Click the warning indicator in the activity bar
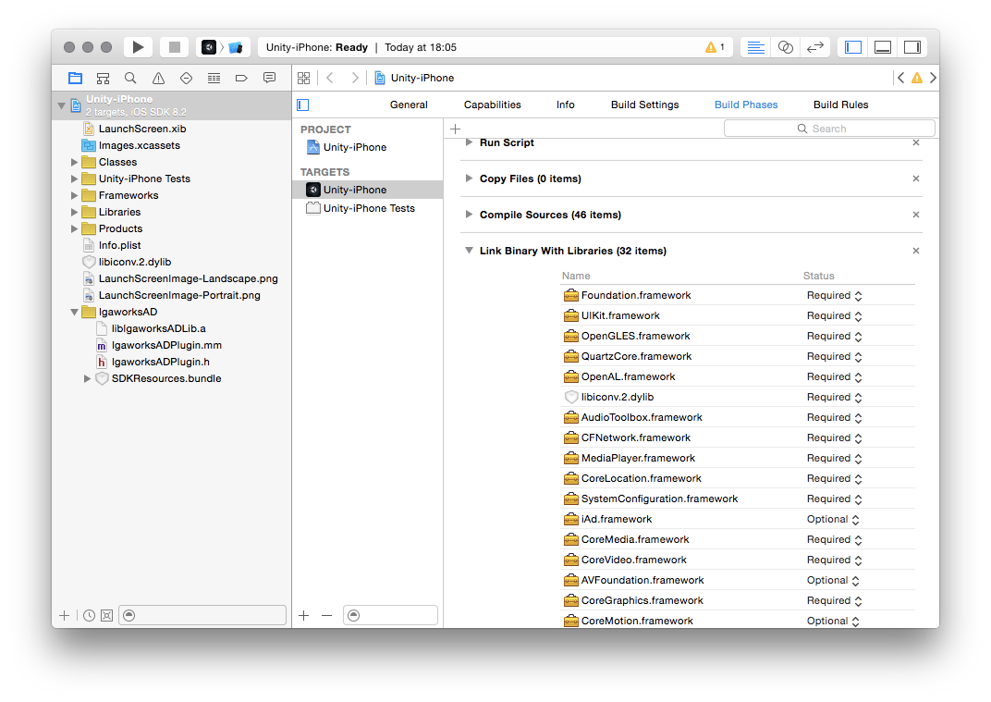 pyautogui.click(x=715, y=47)
